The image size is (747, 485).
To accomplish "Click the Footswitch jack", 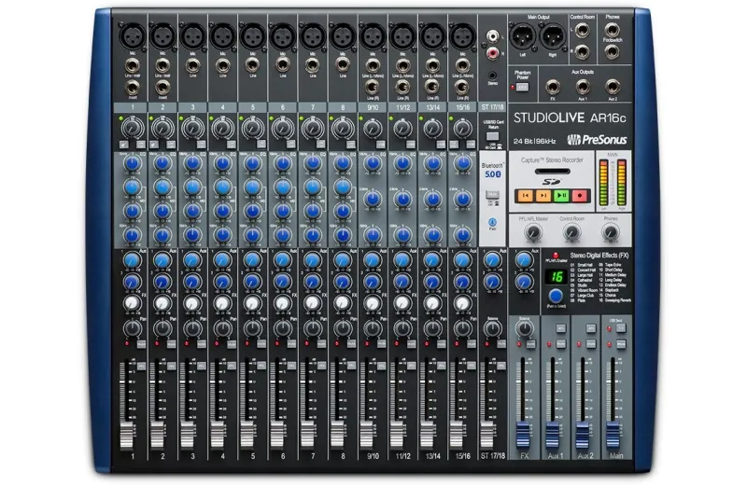I will pyautogui.click(x=613, y=51).
